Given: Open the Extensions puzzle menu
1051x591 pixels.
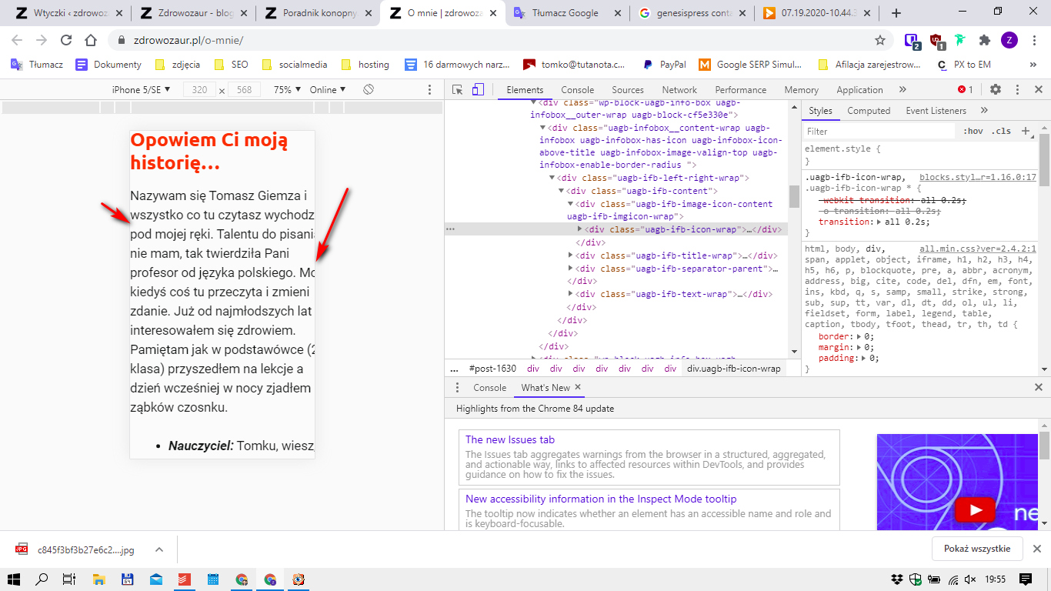Looking at the screenshot, I should pos(985,40).
